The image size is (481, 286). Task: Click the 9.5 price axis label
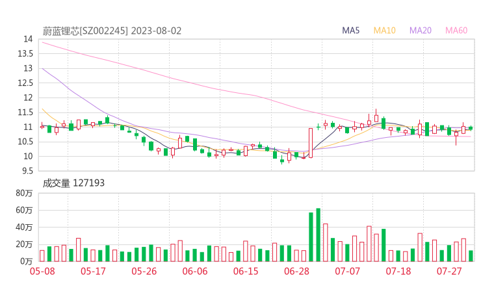click(27, 171)
